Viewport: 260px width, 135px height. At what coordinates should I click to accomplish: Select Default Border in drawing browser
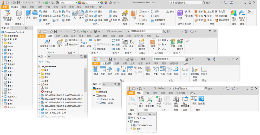(x=107, y=99)
